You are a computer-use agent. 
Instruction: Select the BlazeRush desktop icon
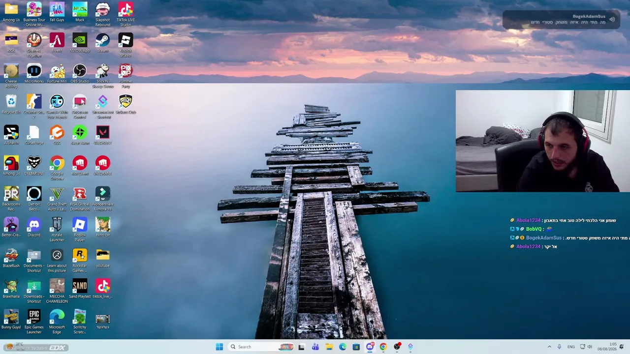point(11,258)
